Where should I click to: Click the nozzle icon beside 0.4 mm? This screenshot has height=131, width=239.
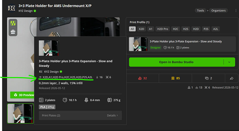(86, 100)
